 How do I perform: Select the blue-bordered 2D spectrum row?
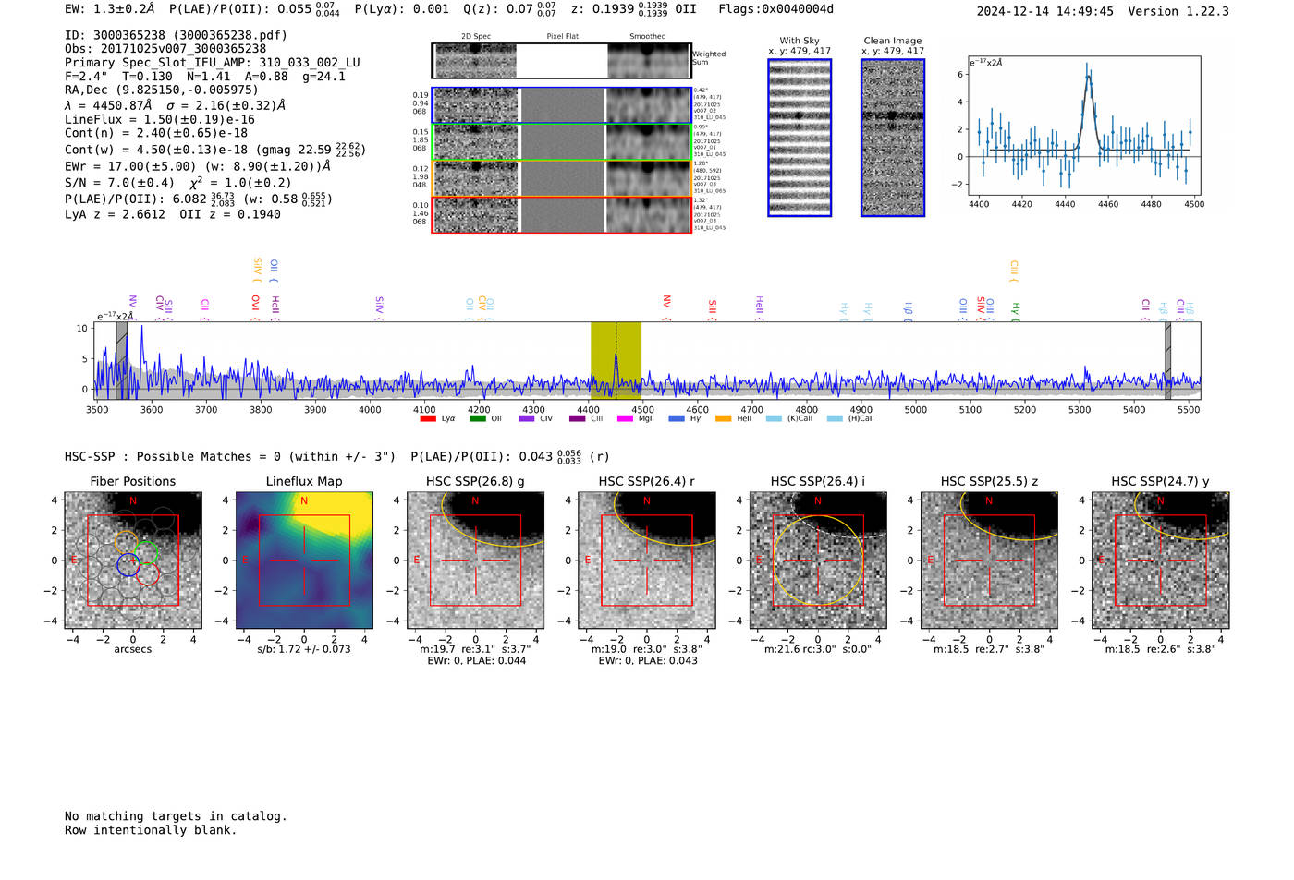click(561, 105)
